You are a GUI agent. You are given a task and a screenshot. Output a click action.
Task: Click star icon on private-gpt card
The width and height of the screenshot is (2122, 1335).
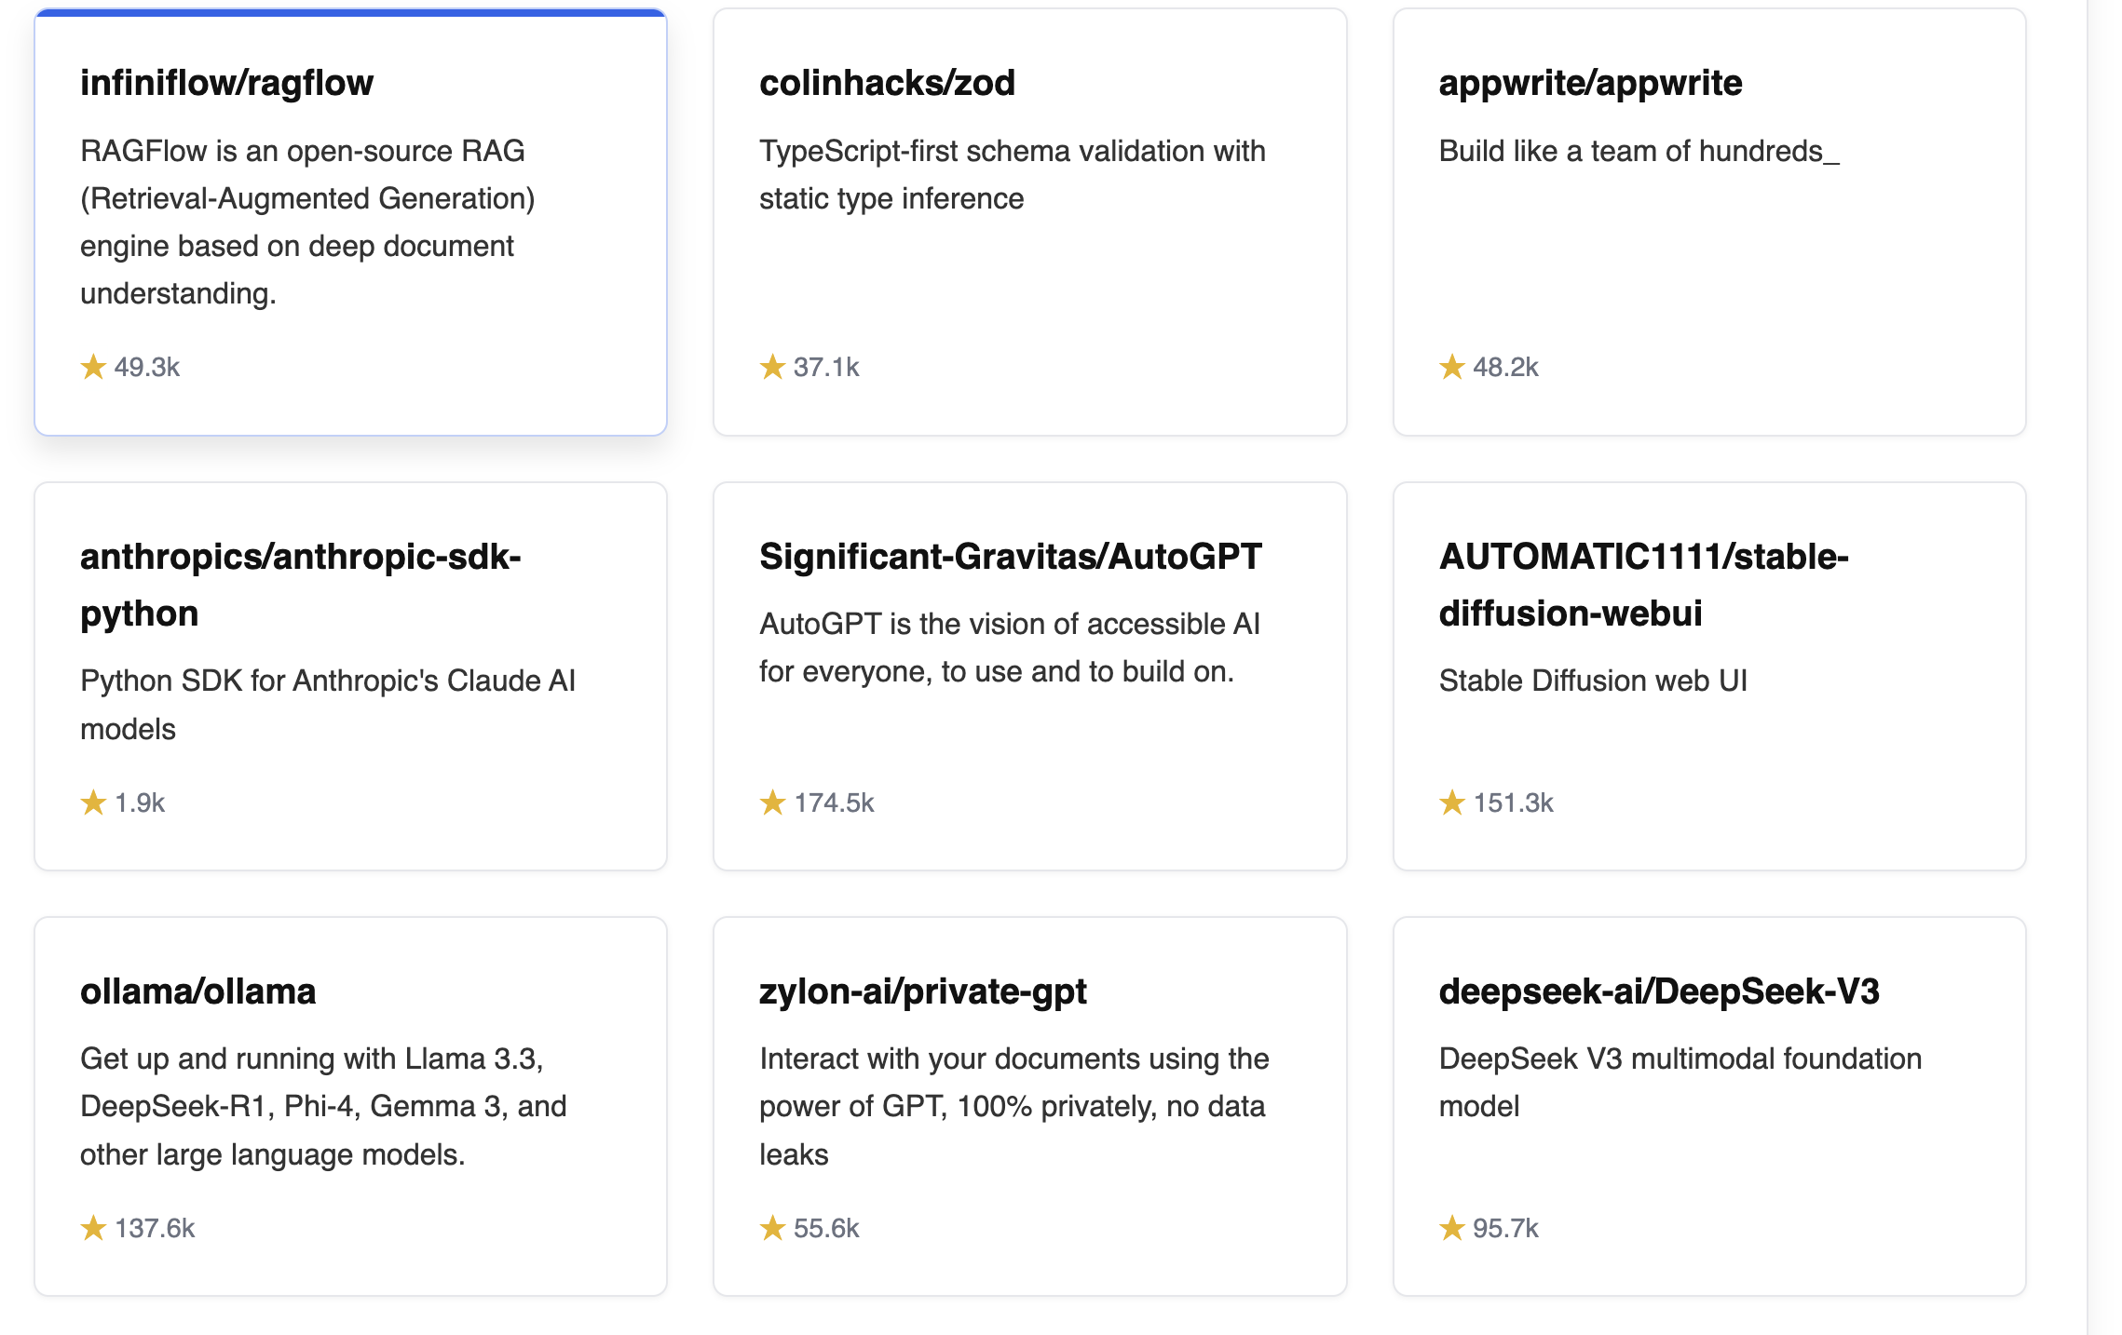pos(772,1228)
